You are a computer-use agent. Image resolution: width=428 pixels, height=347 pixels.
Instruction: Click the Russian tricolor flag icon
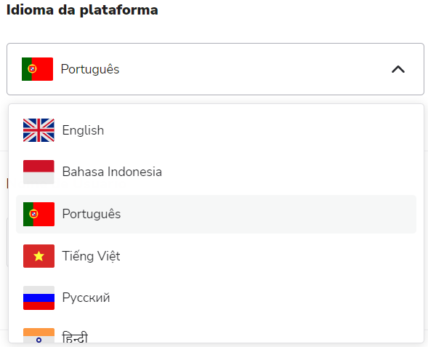(x=39, y=298)
